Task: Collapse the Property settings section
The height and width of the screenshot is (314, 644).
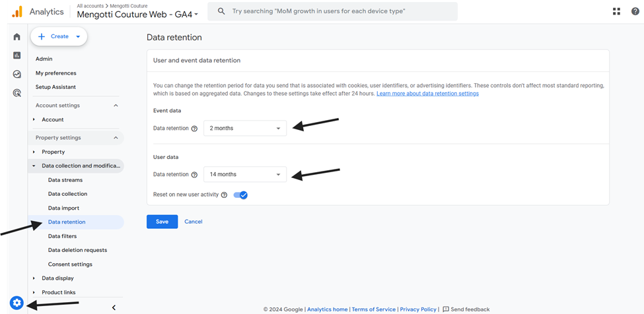Action: [116, 138]
